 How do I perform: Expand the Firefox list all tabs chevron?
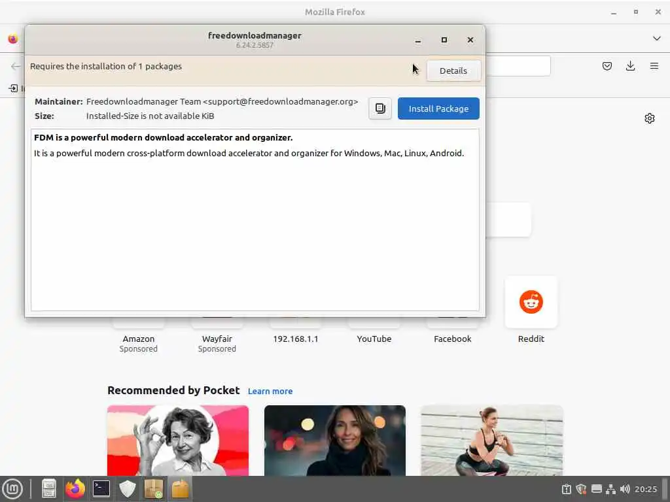click(657, 39)
